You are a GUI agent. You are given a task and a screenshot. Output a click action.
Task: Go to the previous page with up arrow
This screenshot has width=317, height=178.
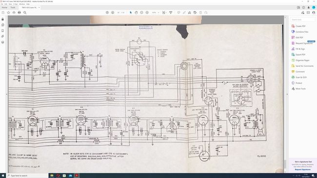pos(107,13)
